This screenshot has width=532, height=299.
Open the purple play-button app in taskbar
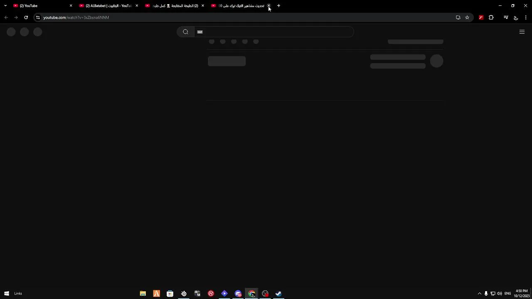pos(224,294)
